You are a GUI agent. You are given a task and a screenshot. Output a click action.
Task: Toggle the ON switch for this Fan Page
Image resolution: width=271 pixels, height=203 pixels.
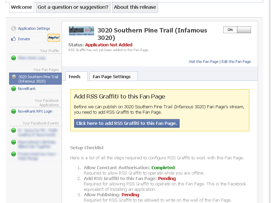(x=237, y=30)
